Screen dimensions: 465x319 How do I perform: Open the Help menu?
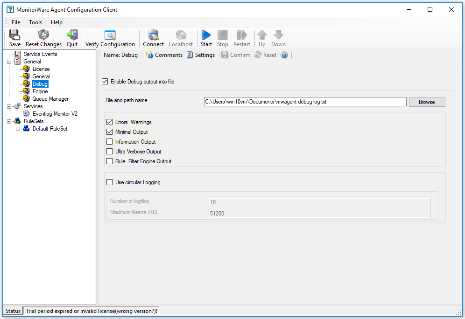pos(56,22)
